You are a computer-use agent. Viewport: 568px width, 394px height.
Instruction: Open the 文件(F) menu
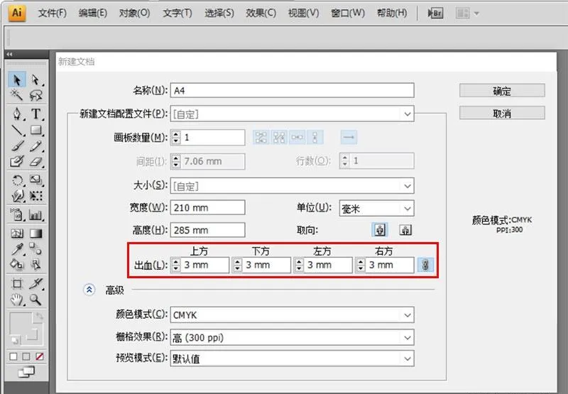pyautogui.click(x=52, y=13)
